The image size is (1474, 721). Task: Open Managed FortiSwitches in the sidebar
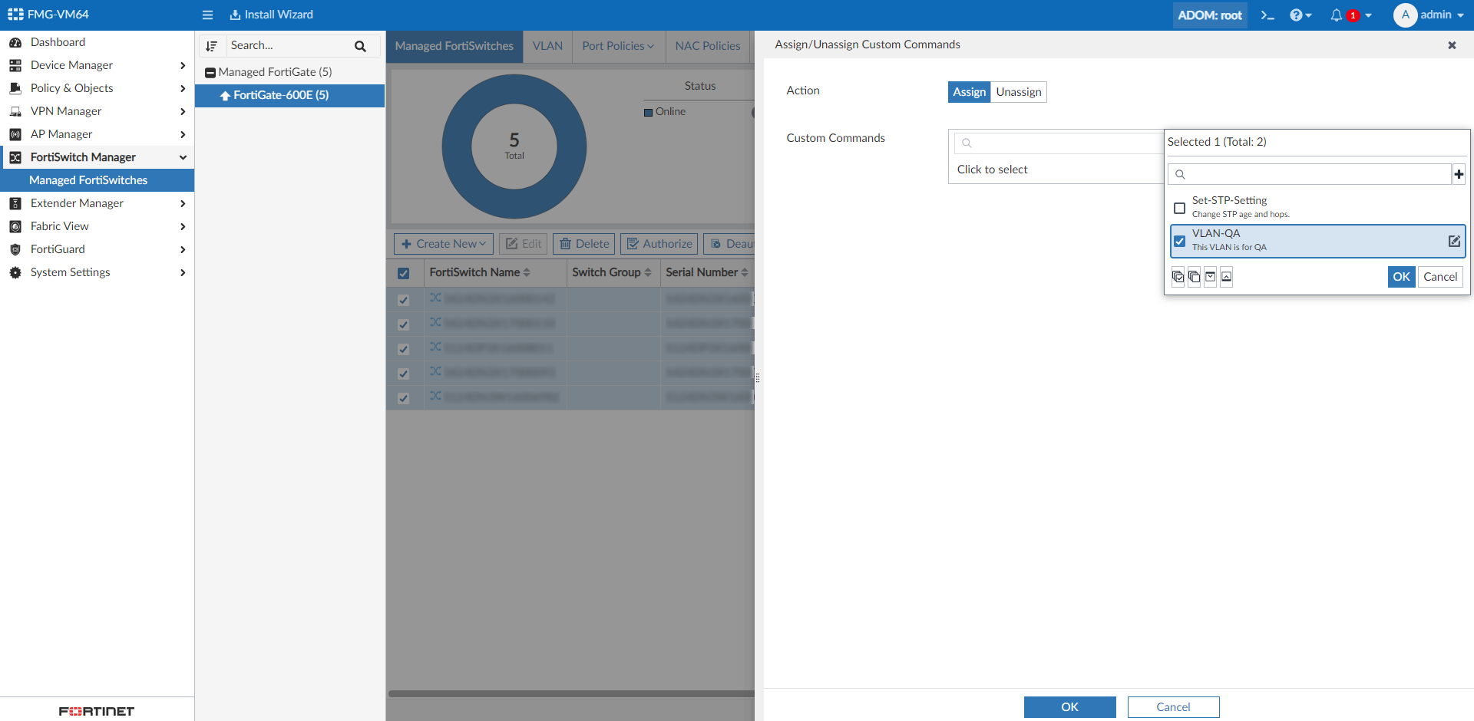point(97,180)
